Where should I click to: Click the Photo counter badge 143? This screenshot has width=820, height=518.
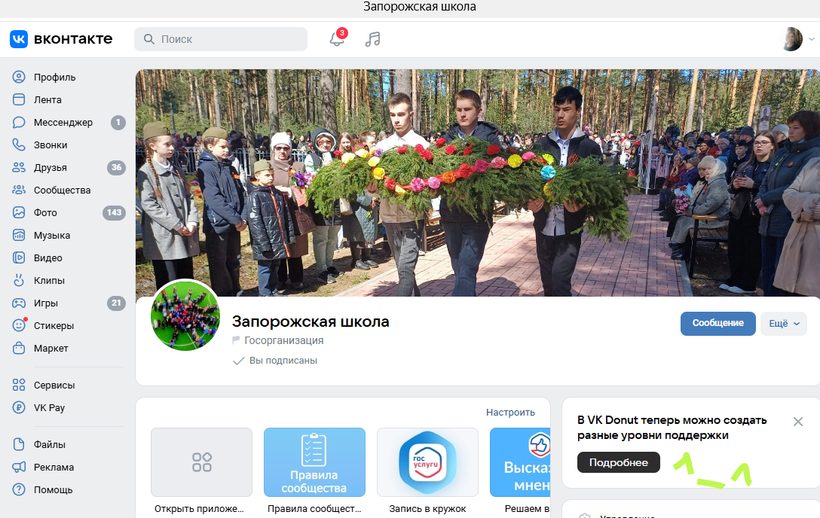[114, 212]
